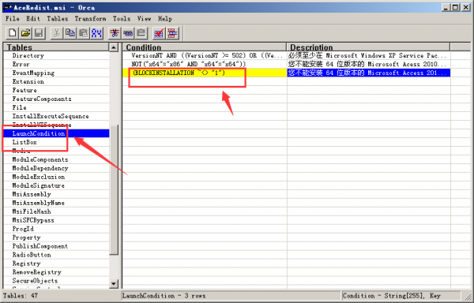Click the 'Tables: 47' status bar entry
The image size is (474, 303).
[21, 296]
